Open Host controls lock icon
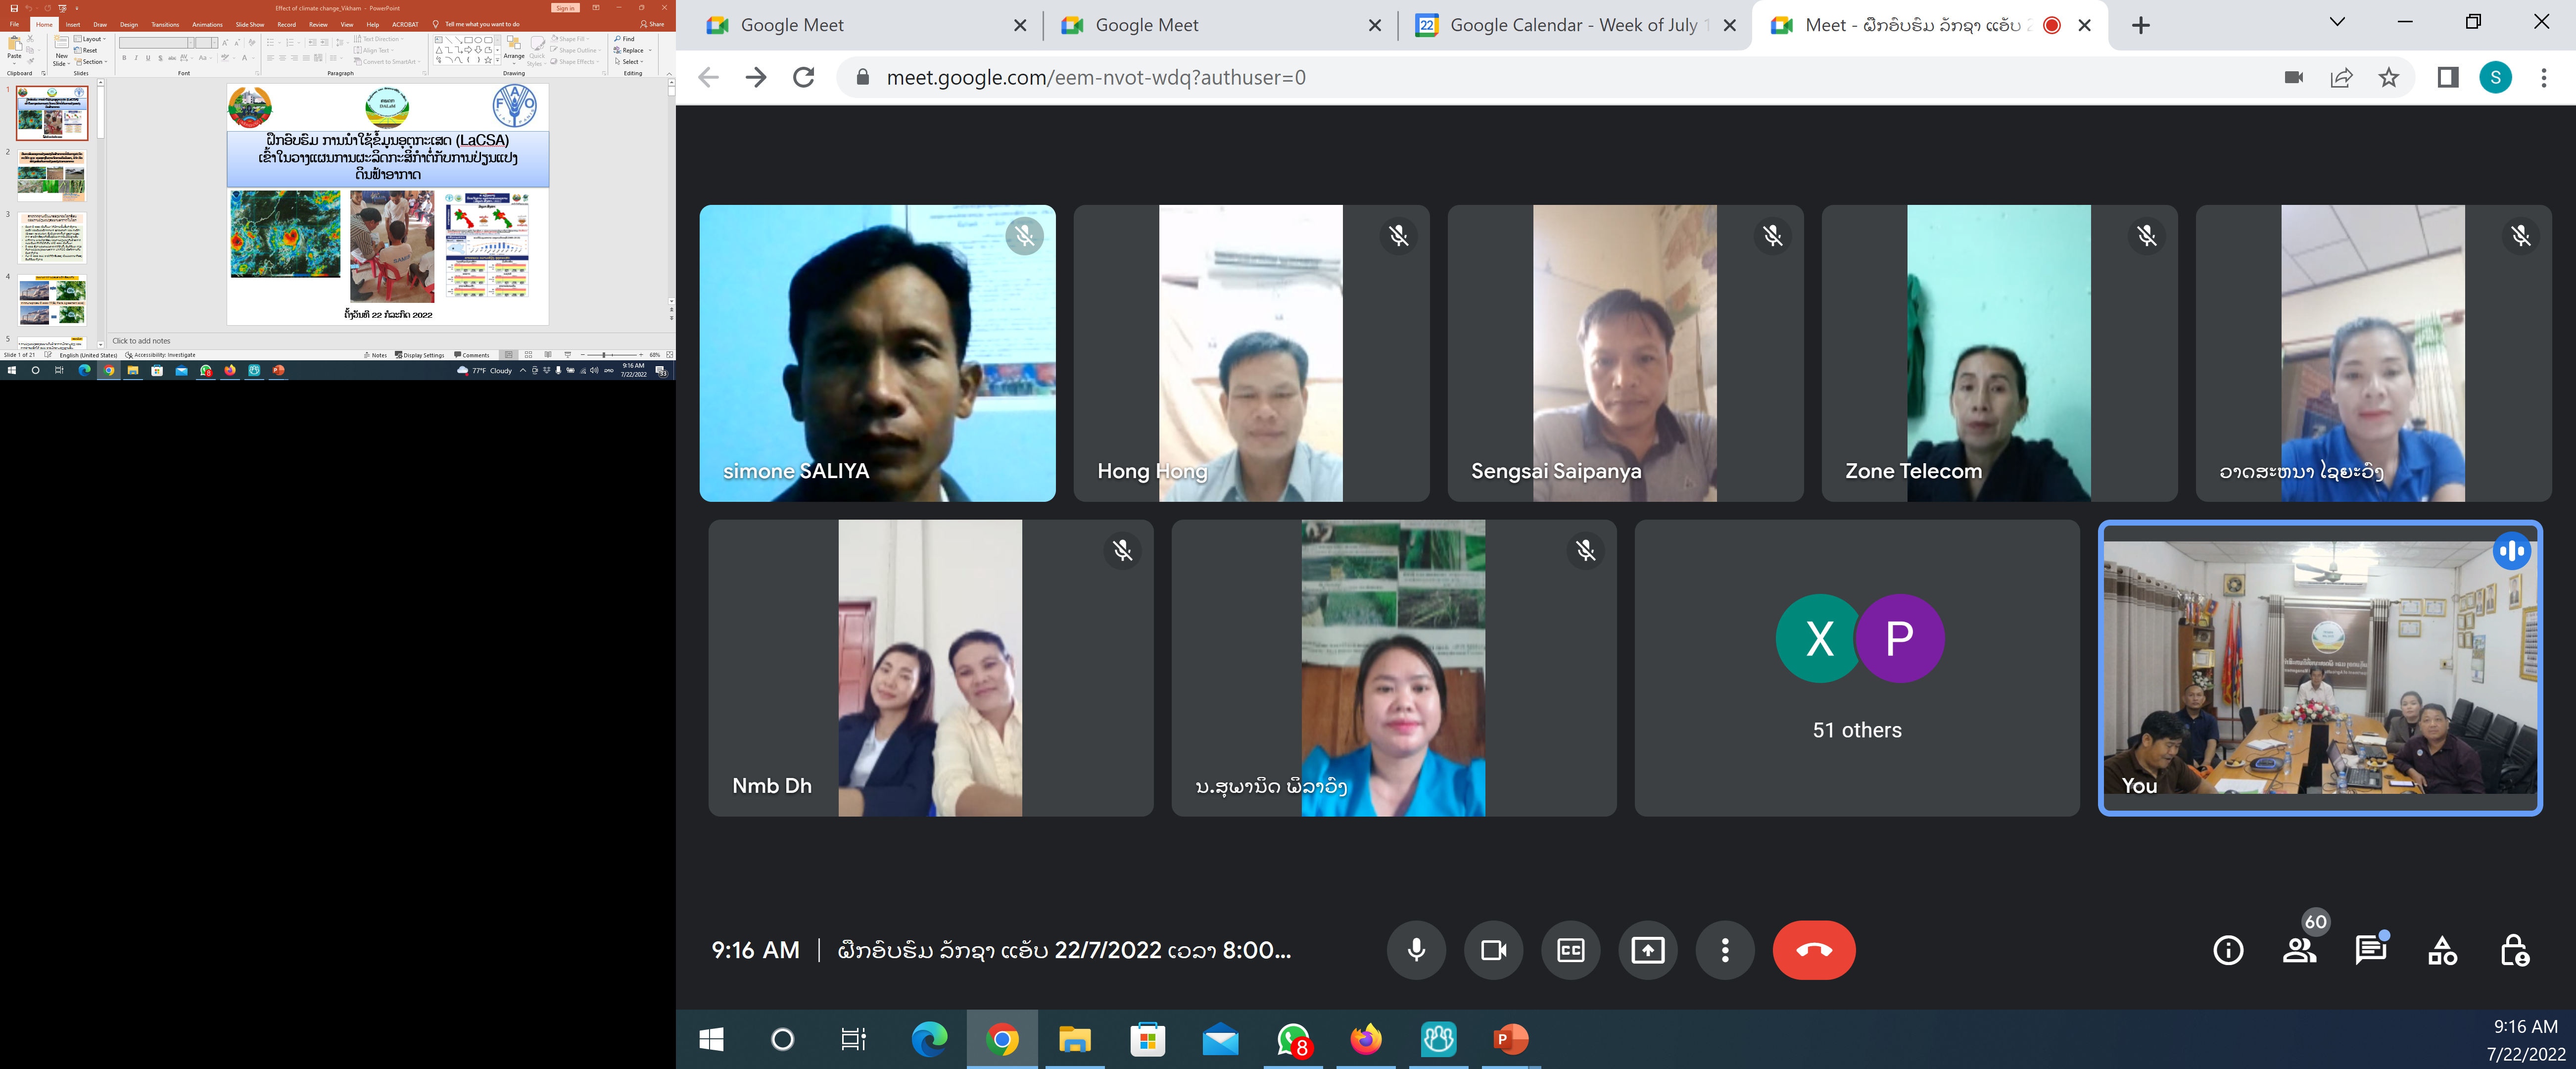The height and width of the screenshot is (1069, 2576). click(x=2514, y=950)
